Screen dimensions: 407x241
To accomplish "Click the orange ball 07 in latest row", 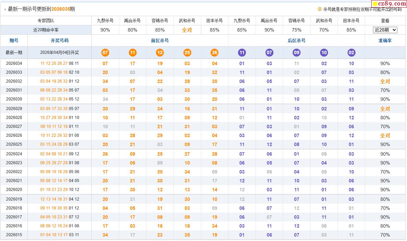I will (105, 53).
